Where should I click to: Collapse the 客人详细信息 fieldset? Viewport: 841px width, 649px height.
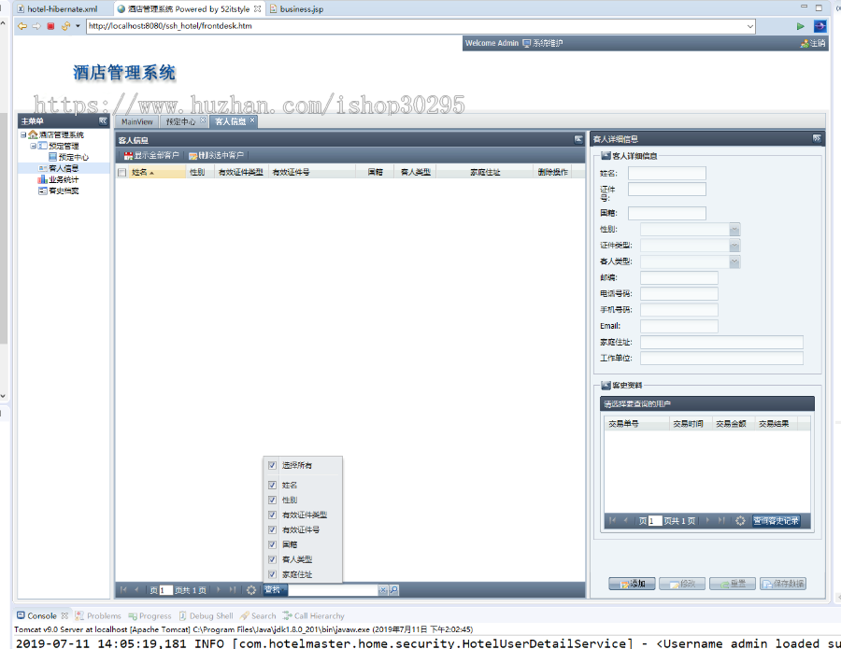606,156
